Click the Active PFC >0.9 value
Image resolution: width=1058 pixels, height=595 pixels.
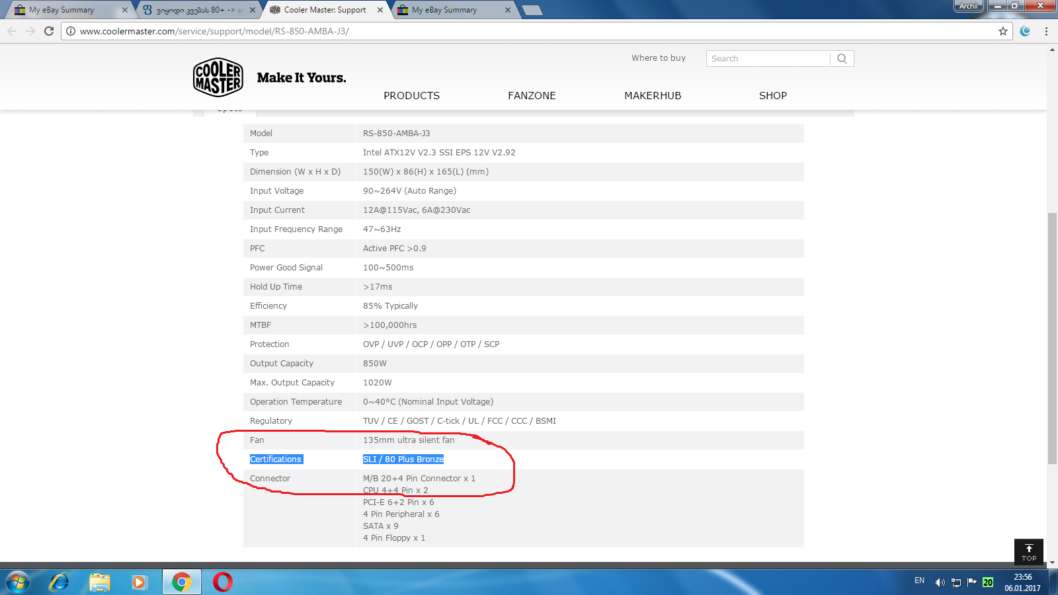click(394, 249)
